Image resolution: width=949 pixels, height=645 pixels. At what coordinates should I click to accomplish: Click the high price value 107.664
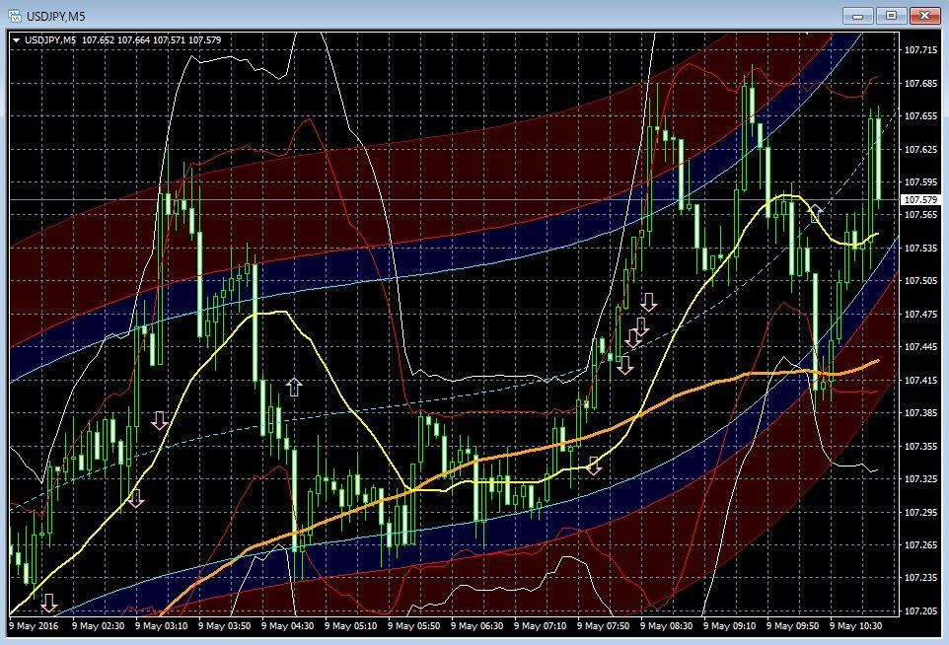coord(133,39)
